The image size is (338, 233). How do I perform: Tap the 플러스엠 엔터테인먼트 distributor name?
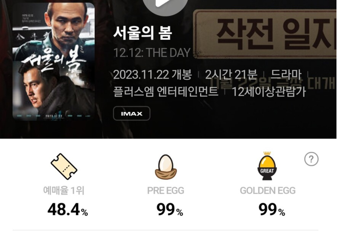pyautogui.click(x=166, y=92)
